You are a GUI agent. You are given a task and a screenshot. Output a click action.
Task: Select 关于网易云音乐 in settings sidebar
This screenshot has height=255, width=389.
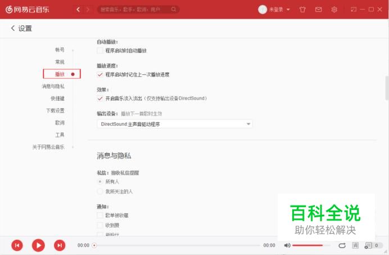(x=48, y=147)
